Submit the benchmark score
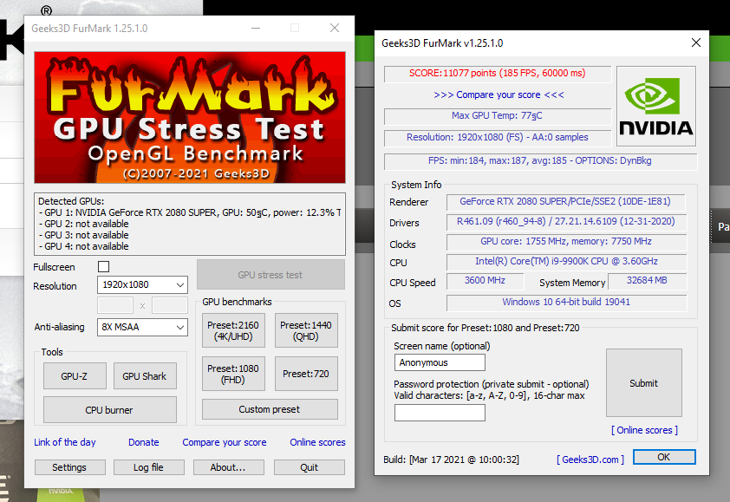Image resolution: width=730 pixels, height=502 pixels. 644,383
